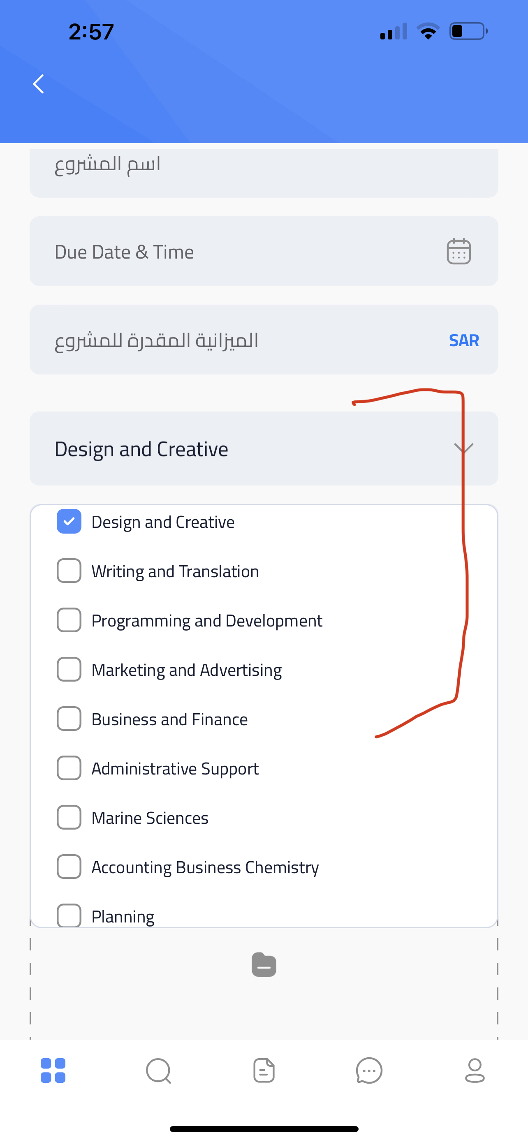The height and width of the screenshot is (1142, 528).
Task: Check the Writing and Translation box
Action: click(69, 571)
